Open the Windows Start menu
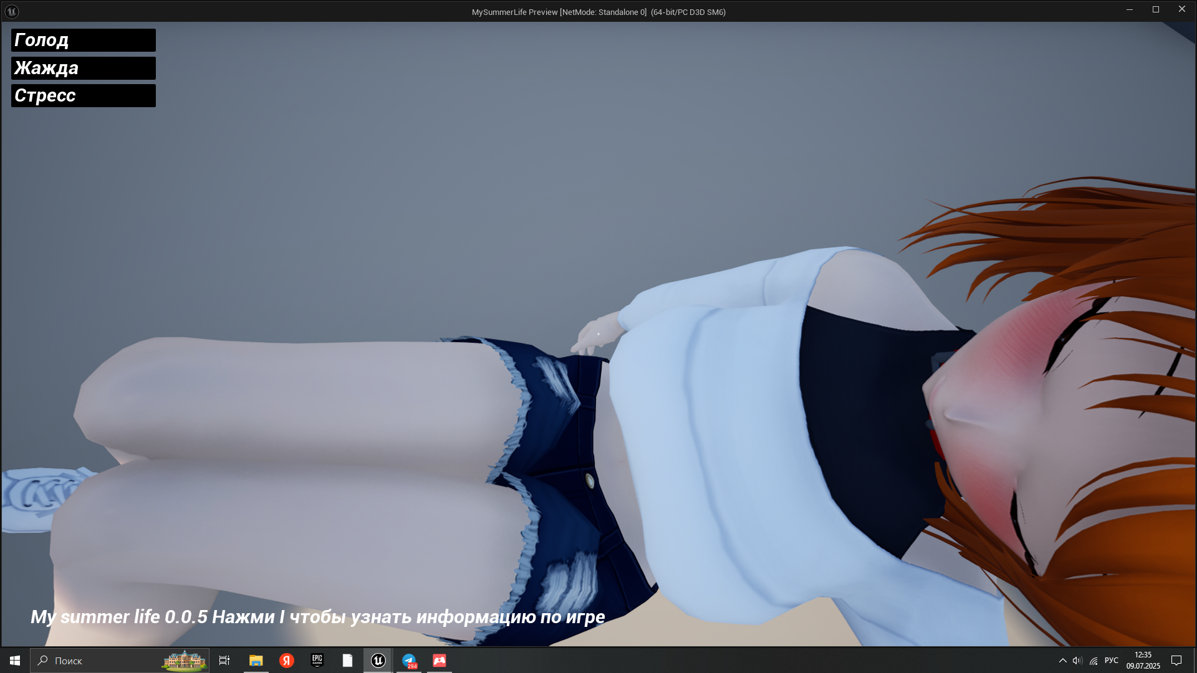 (x=15, y=661)
